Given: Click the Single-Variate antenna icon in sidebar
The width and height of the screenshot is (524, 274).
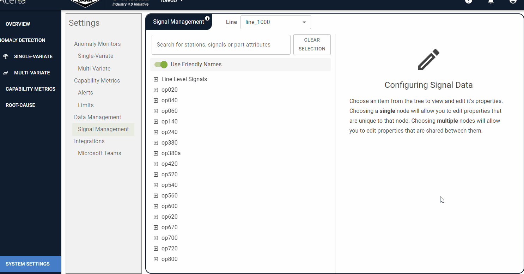Looking at the screenshot, I should pyautogui.click(x=6, y=56).
